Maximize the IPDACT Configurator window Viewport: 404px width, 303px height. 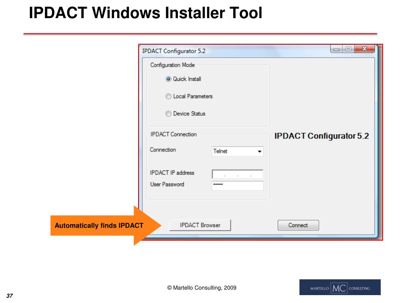coord(348,49)
